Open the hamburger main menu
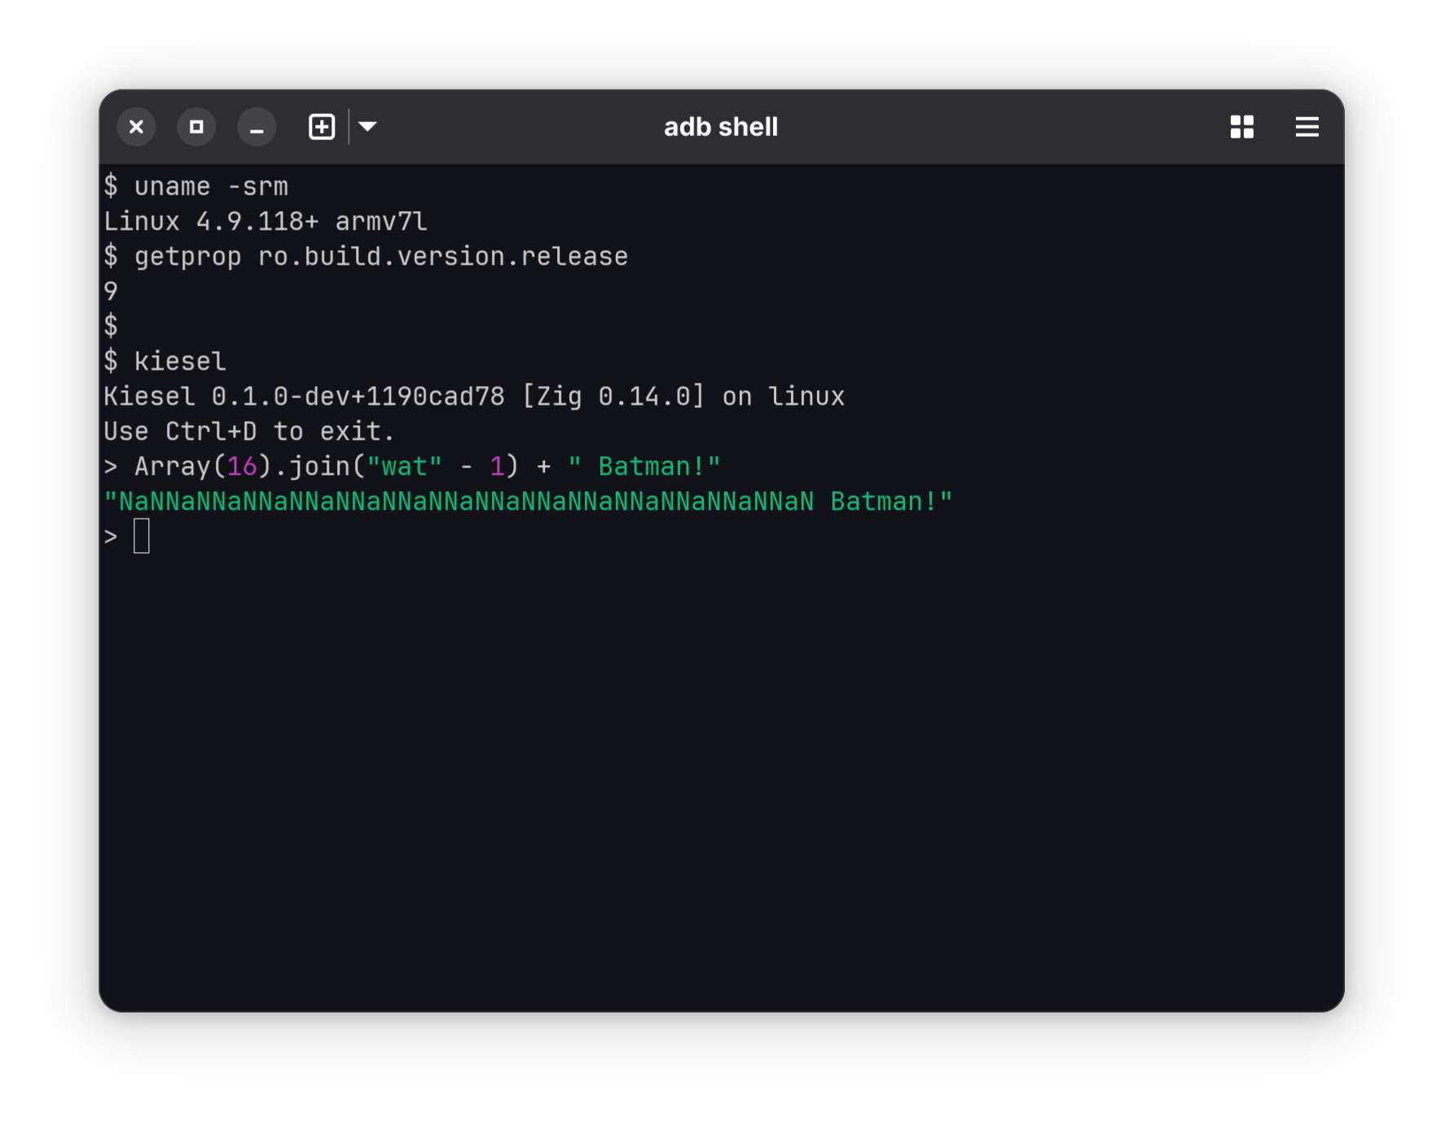Viewport: 1445px width, 1122px height. [x=1307, y=127]
